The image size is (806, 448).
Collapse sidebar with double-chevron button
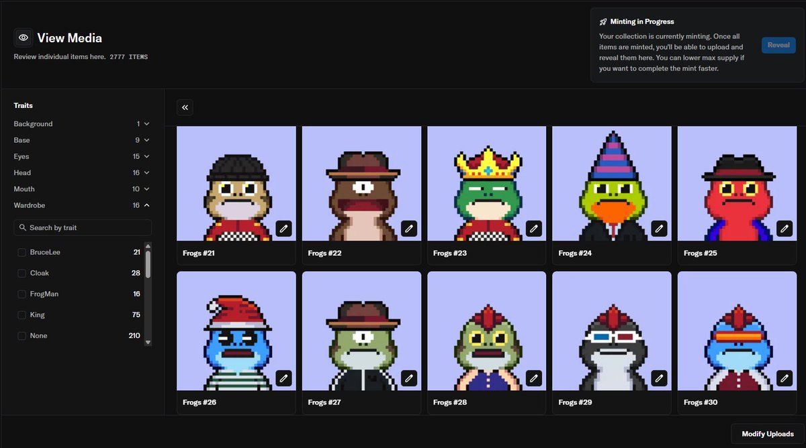[185, 107]
